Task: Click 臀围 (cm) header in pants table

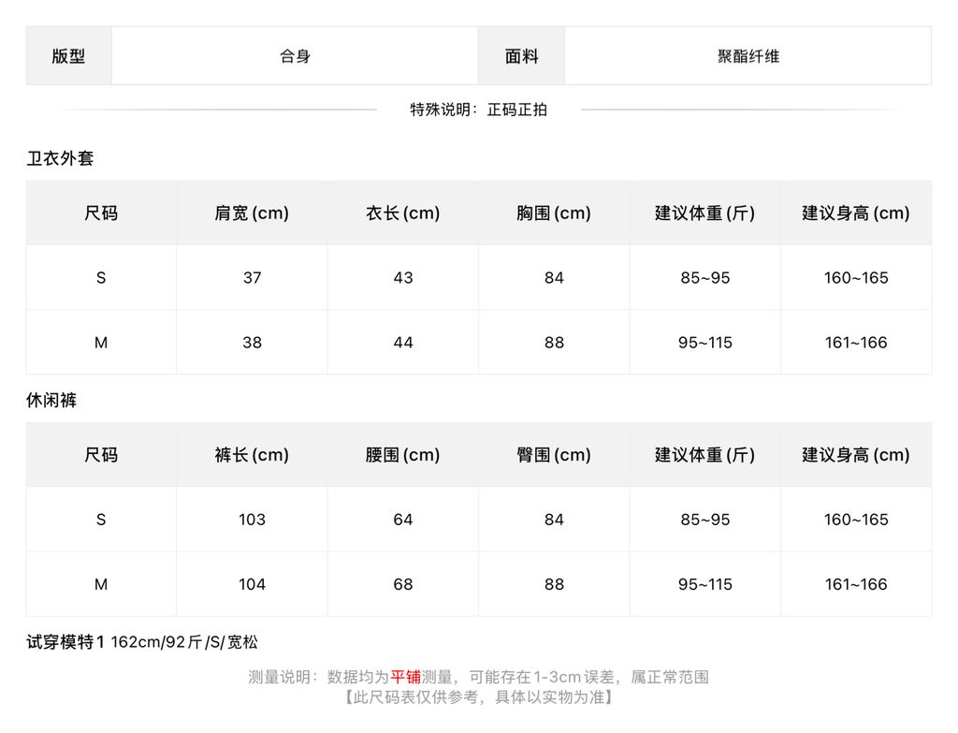Action: pyautogui.click(x=554, y=455)
